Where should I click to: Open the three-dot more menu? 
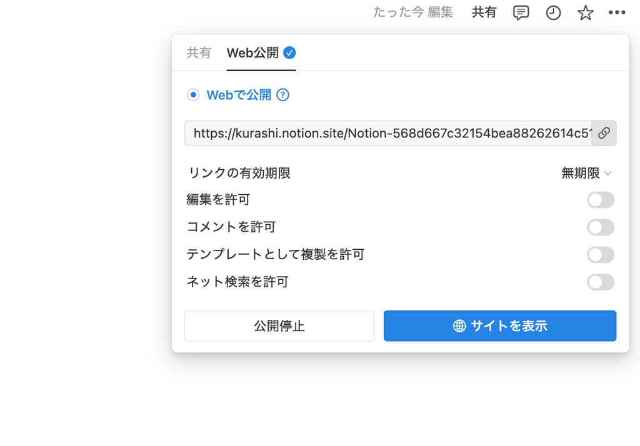[x=617, y=12]
